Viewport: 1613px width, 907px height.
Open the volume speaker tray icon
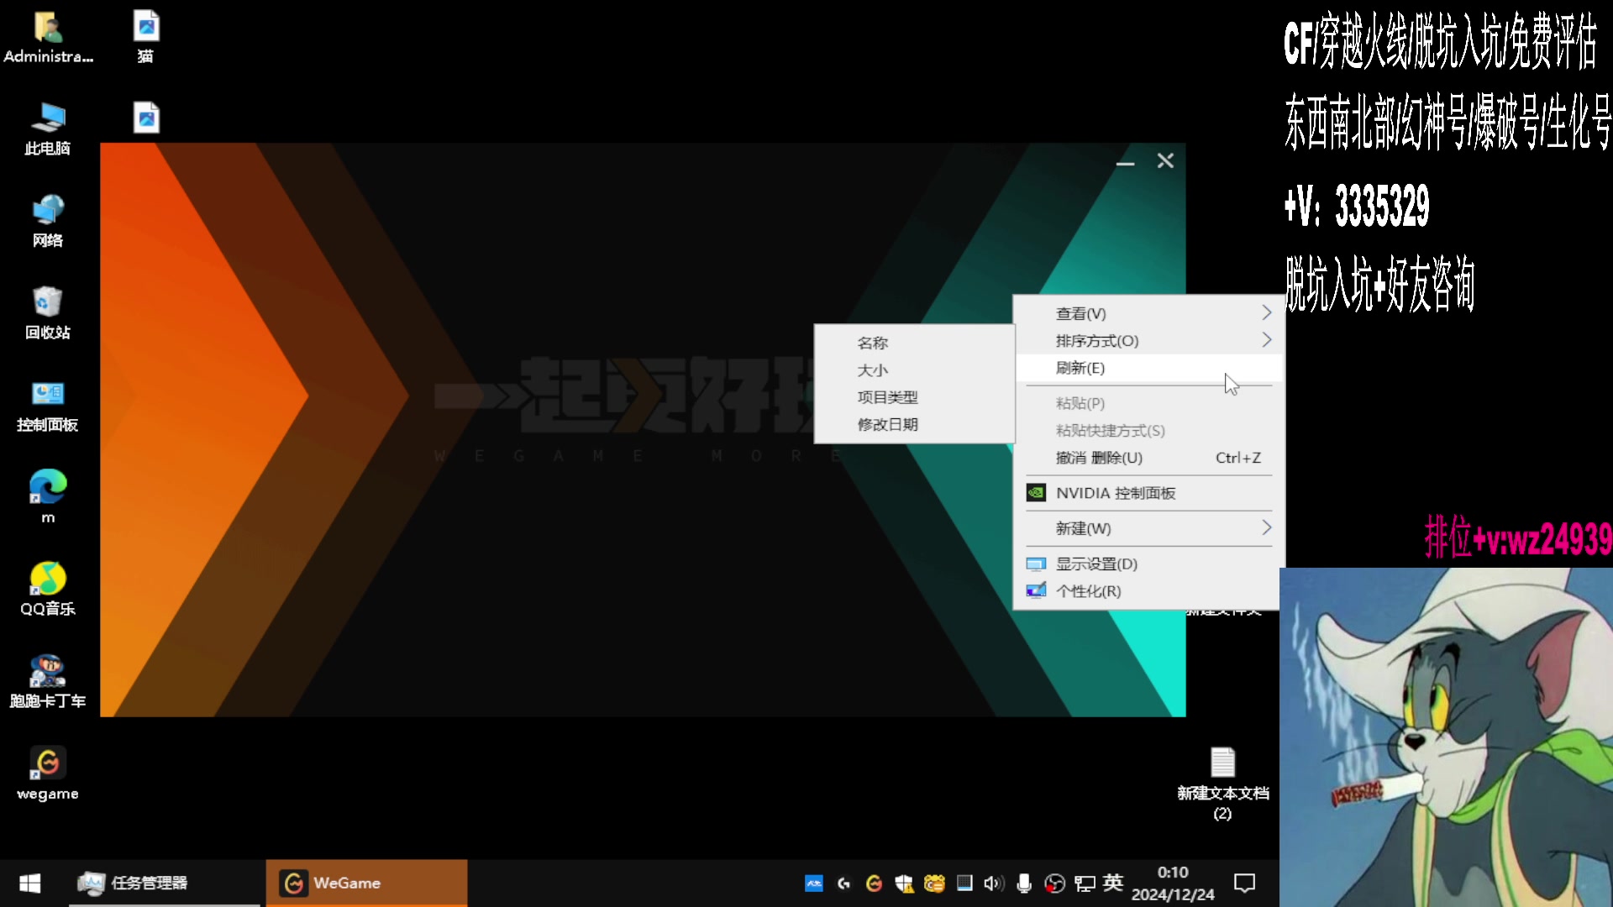tap(994, 883)
